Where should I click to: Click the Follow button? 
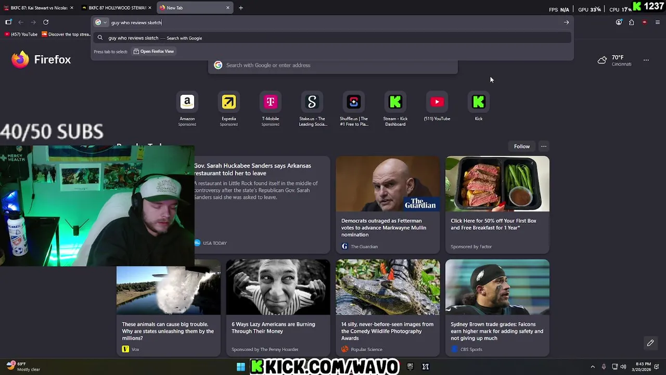pos(522,146)
